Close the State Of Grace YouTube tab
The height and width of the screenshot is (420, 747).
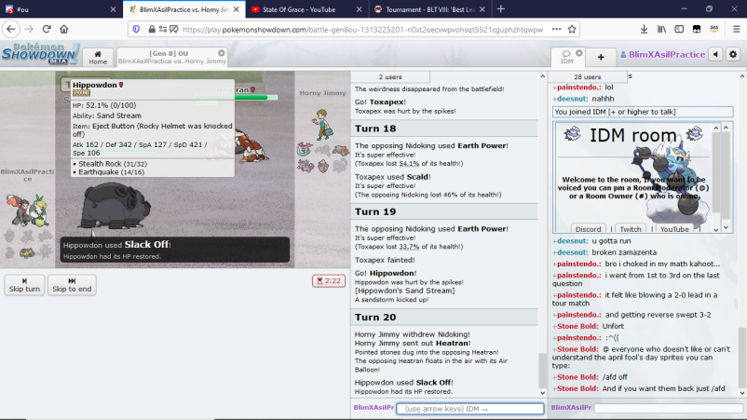point(360,9)
